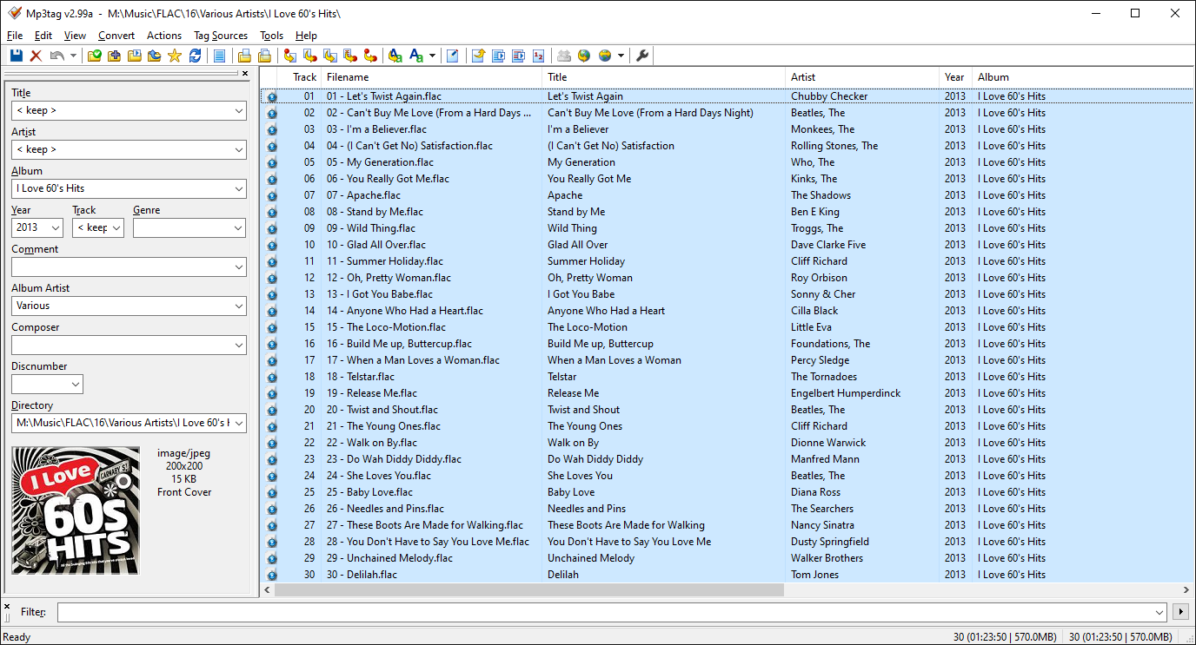Close the tag panel with its small X
Screen dimensions: 1196x645
[x=246, y=74]
